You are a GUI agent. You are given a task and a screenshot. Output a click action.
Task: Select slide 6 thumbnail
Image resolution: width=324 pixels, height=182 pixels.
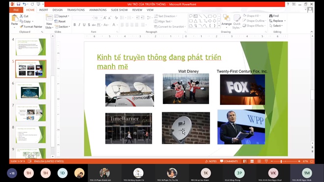[x=31, y=91]
